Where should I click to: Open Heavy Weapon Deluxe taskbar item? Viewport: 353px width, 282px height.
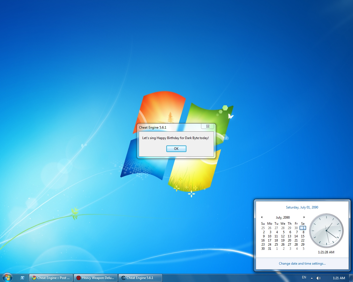[96, 278]
